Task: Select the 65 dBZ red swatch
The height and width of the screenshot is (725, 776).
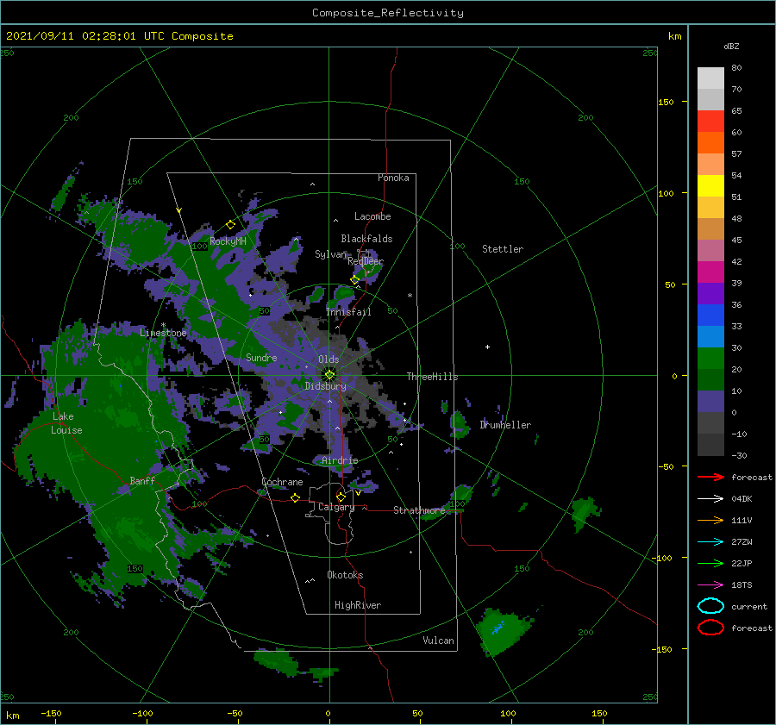Action: coord(710,121)
